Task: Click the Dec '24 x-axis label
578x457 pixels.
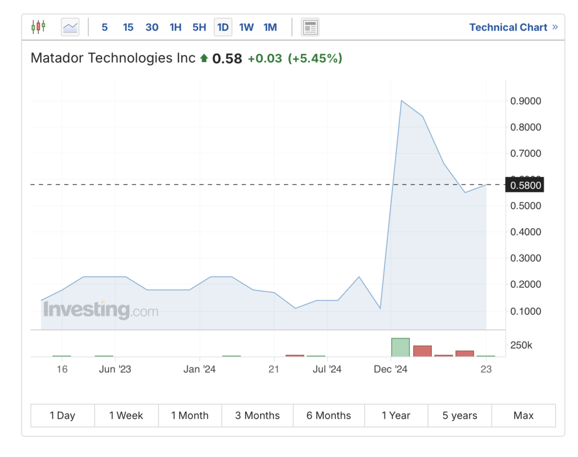Action: tap(391, 370)
